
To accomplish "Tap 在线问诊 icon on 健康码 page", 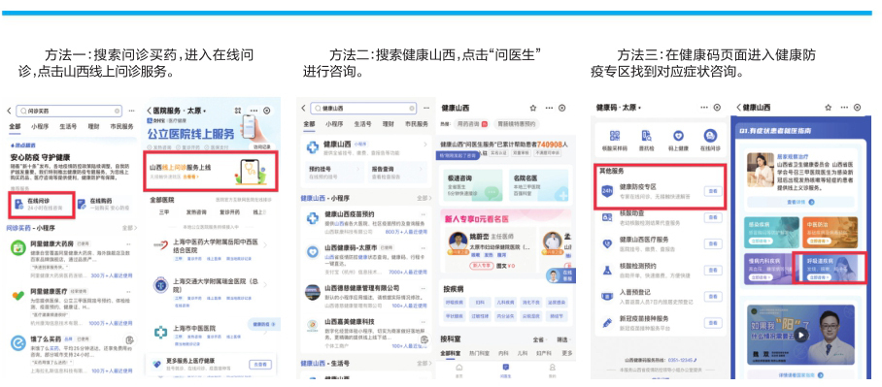I will tap(711, 136).
